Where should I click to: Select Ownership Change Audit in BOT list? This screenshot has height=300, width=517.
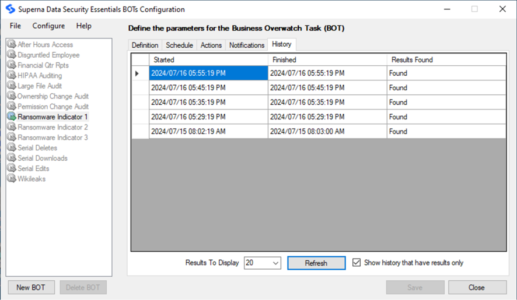click(x=53, y=96)
